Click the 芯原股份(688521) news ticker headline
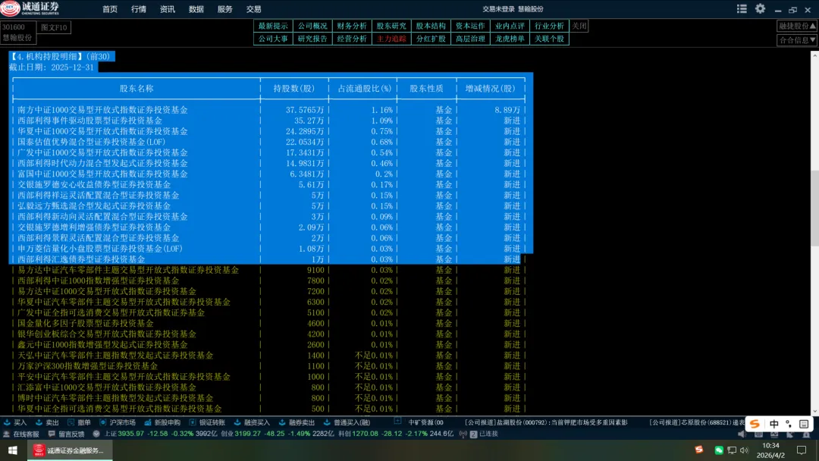 point(698,422)
